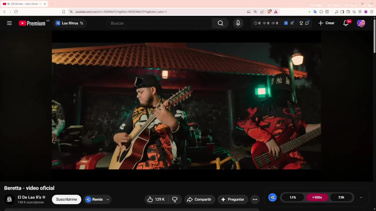Open vidIQ Los filtros button
Viewport: 376px width, 211px height.
click(70, 23)
